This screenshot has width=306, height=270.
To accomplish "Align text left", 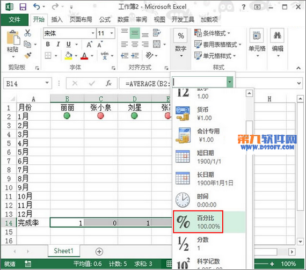I will [125, 45].
